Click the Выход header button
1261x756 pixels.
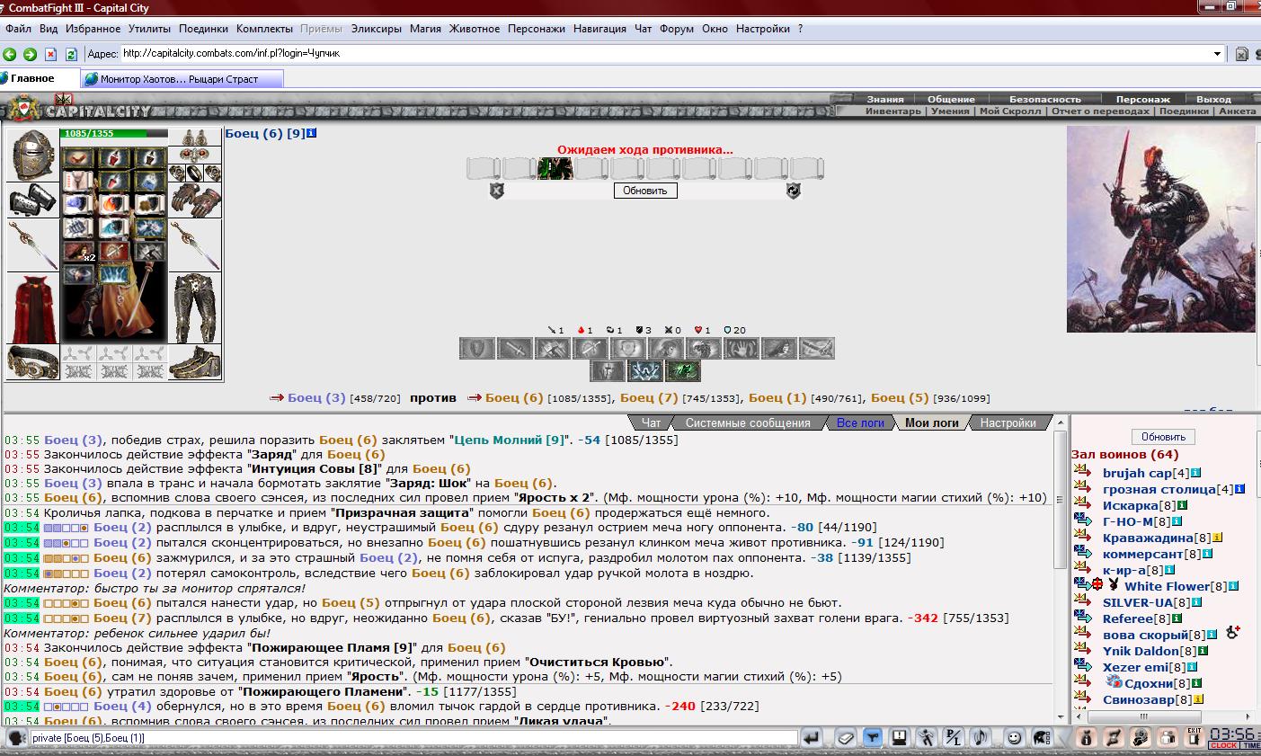[1213, 99]
